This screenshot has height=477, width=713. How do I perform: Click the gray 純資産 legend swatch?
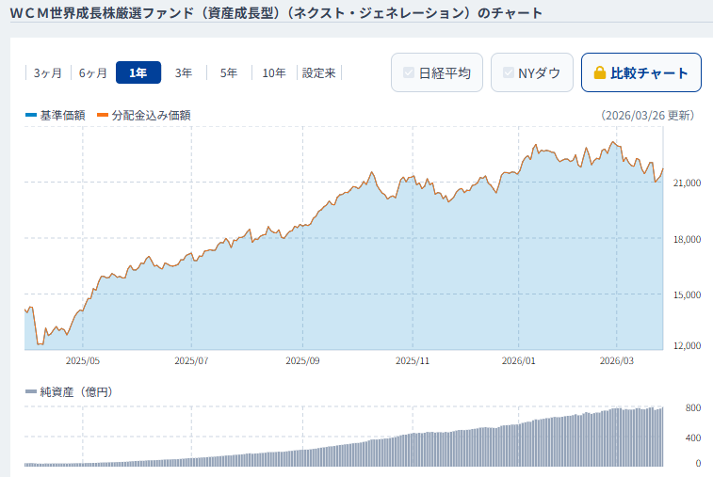(x=31, y=391)
